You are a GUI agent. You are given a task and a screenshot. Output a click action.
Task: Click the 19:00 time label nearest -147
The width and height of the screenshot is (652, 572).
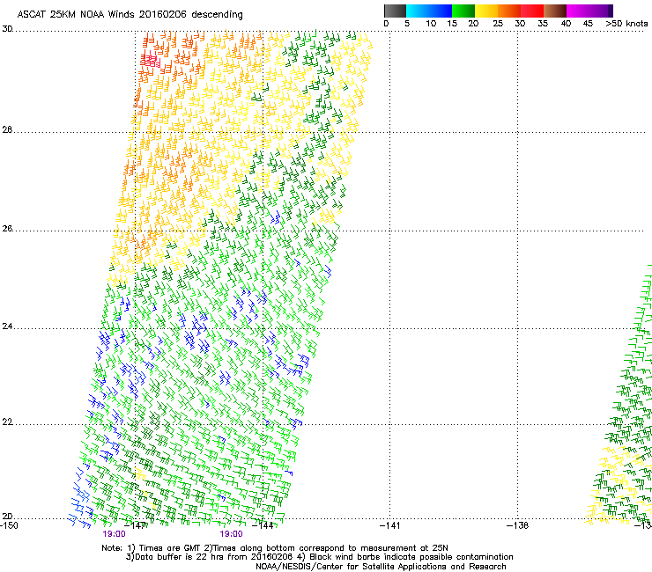click(114, 534)
